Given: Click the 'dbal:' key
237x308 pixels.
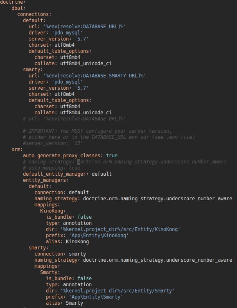Looking at the screenshot, I should 18,8.
